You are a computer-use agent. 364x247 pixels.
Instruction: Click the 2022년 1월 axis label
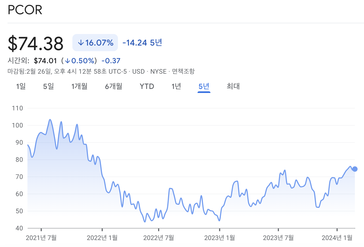coord(102,238)
